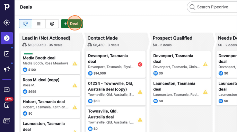Switch to the pipeline (kanban) view
This screenshot has height=132, width=237.
point(26,24)
